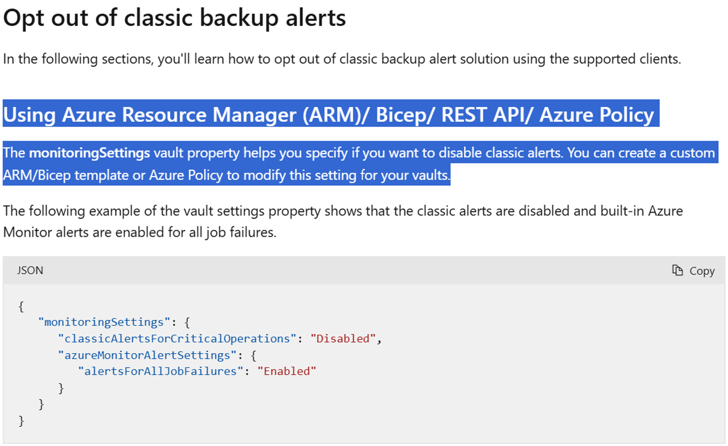Click the paragraph beginning 'The following example'
The height and width of the screenshot is (446, 728).
343,221
